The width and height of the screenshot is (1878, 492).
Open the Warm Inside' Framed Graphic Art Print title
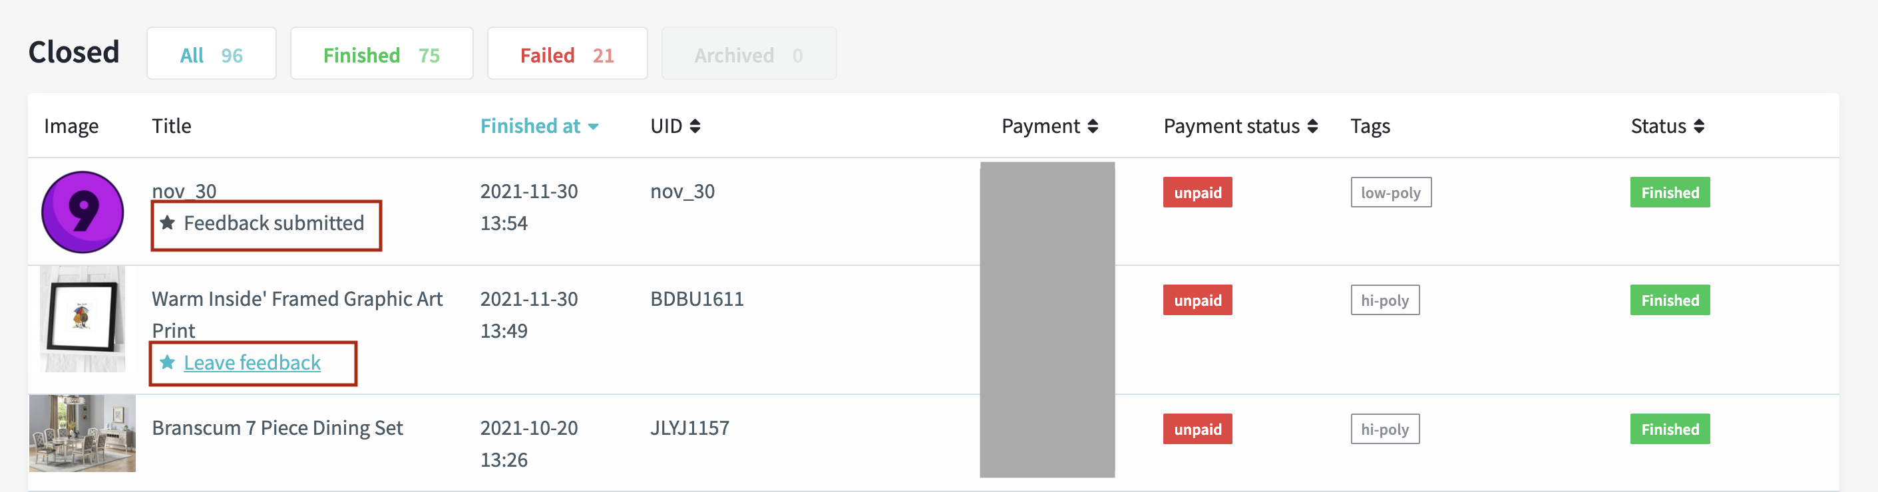[297, 314]
